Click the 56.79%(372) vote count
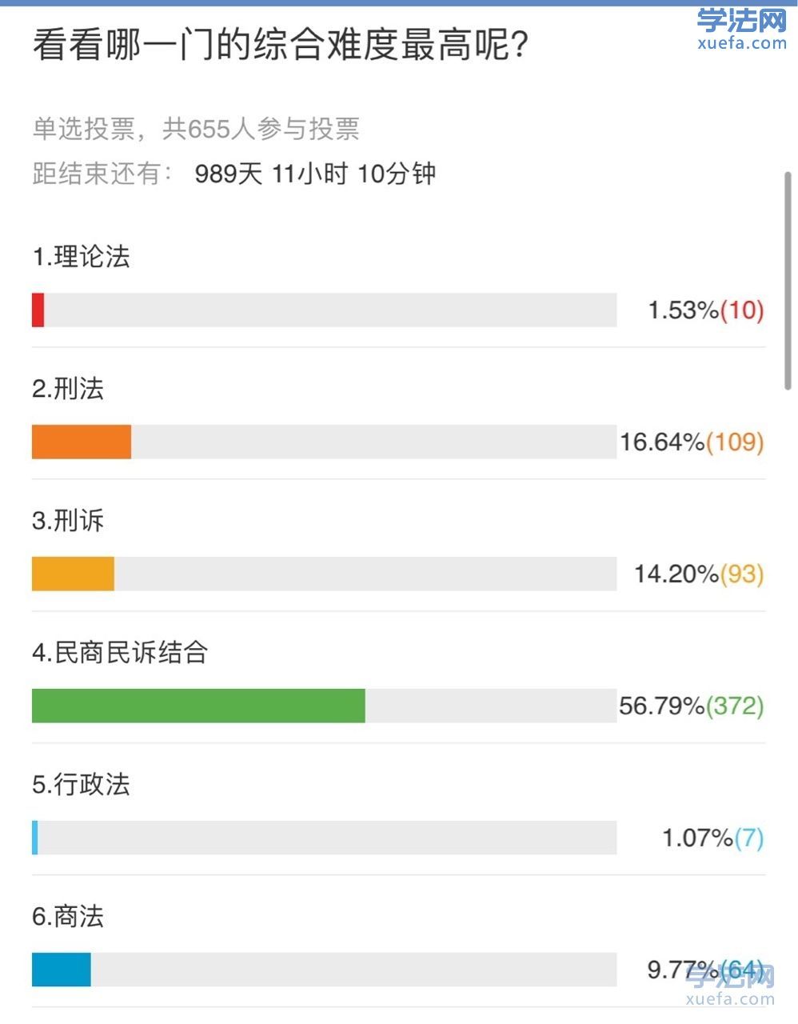Image resolution: width=798 pixels, height=1024 pixels. point(692,706)
